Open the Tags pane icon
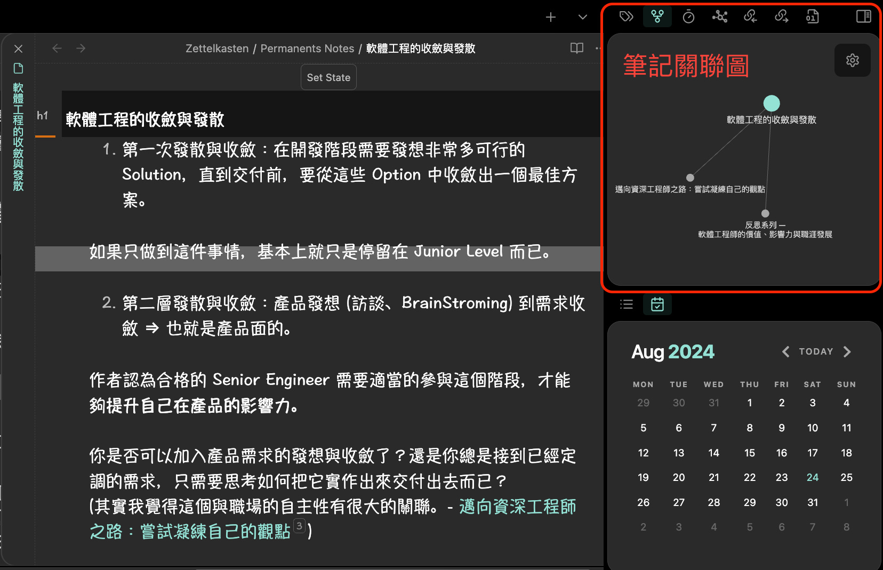 coord(627,17)
